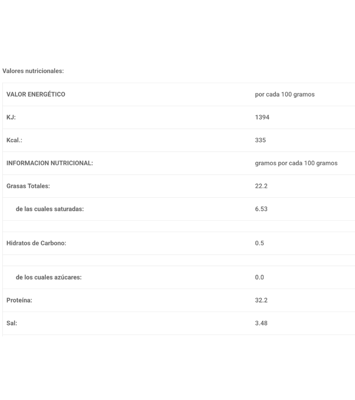Click the 6.53 saturated fat value

coord(261,209)
